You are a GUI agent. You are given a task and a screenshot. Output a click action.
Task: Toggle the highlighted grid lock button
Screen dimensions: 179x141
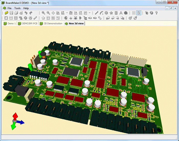point(139,13)
